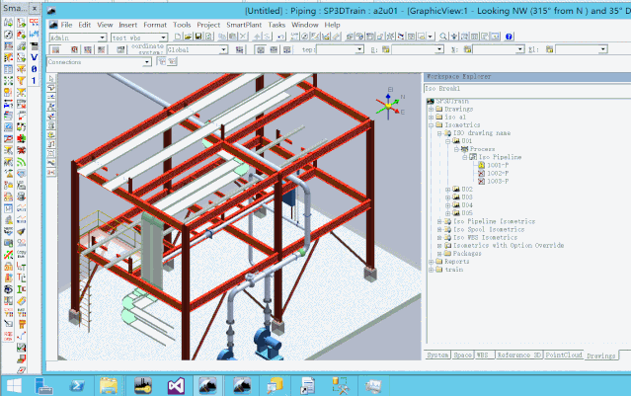Expand the Drawings folder node
This screenshot has width=631, height=396.
431,109
